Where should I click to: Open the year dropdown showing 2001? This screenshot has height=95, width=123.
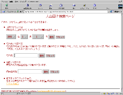pyautogui.click(x=11, y=37)
